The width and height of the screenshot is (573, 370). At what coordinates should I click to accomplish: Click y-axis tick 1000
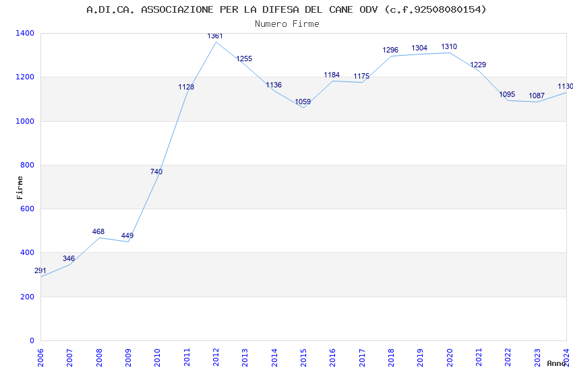click(25, 121)
